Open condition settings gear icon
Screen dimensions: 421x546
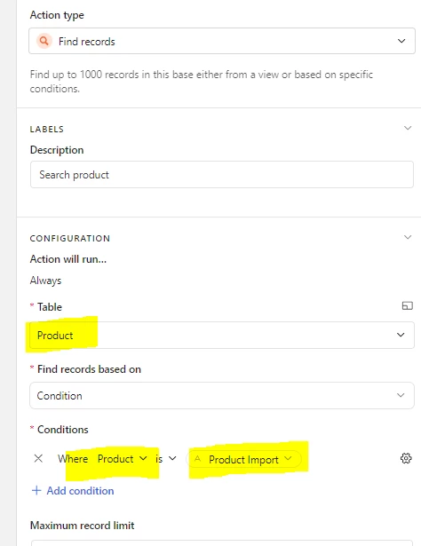(x=406, y=458)
